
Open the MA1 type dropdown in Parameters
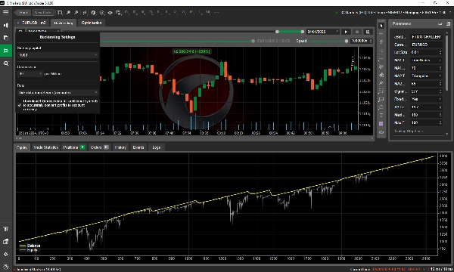pos(426,60)
